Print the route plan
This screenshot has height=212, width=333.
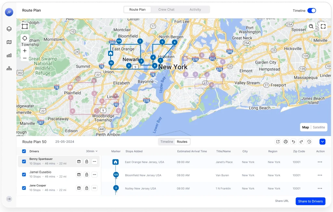pyautogui.click(x=286, y=142)
